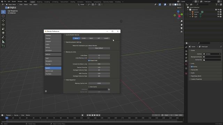Click the Blender logo in top menu bar
Screen dimensions: 223x125
(x=2, y=1)
